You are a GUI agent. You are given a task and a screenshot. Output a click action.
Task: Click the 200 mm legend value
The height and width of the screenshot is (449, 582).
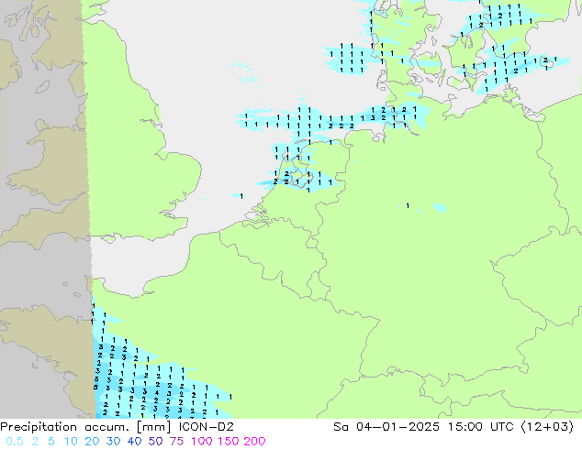pos(254,442)
